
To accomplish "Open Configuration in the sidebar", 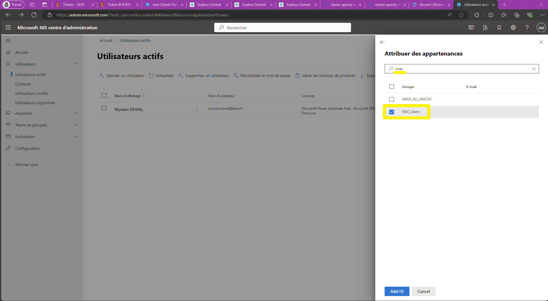I will coord(27,148).
